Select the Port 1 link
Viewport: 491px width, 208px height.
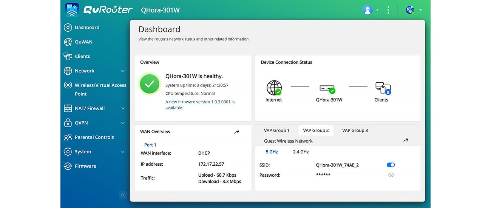click(x=150, y=145)
